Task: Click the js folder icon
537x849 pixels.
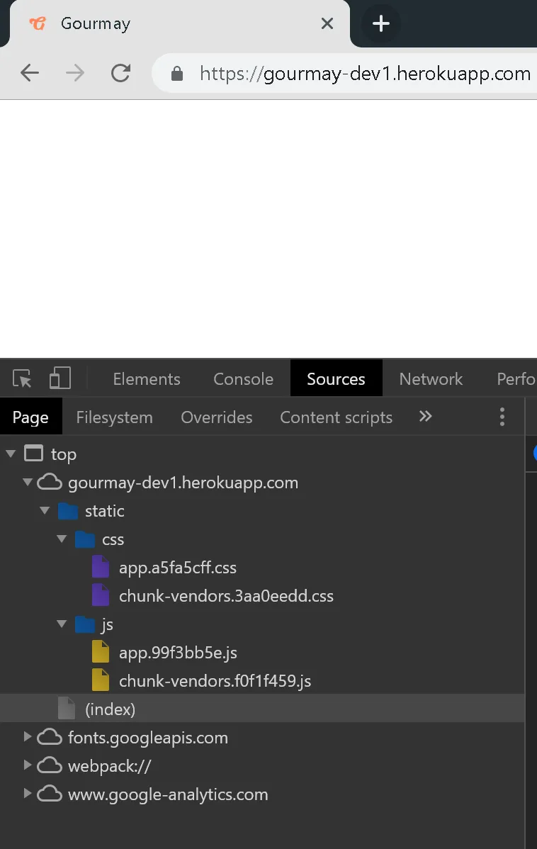Action: coord(85,624)
